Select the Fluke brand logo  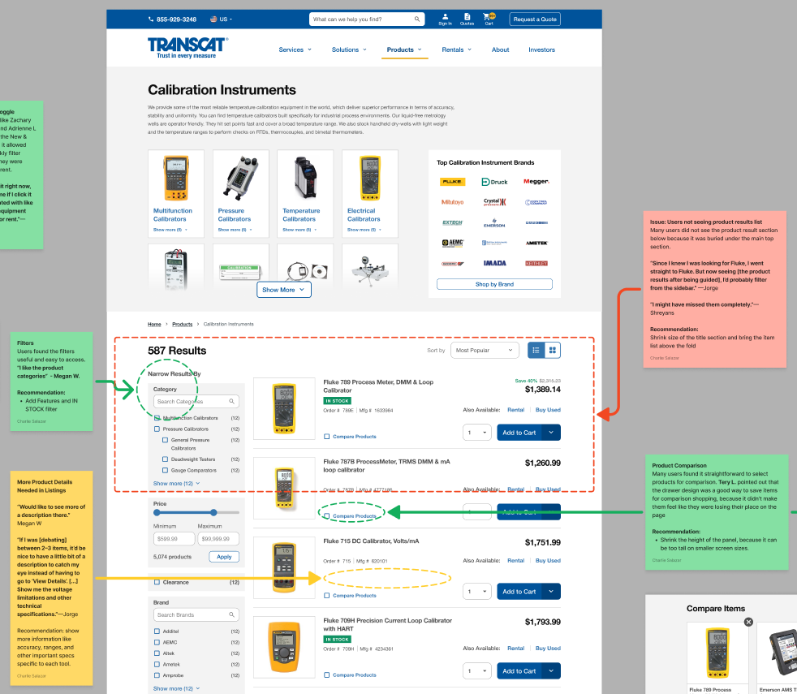(x=454, y=182)
